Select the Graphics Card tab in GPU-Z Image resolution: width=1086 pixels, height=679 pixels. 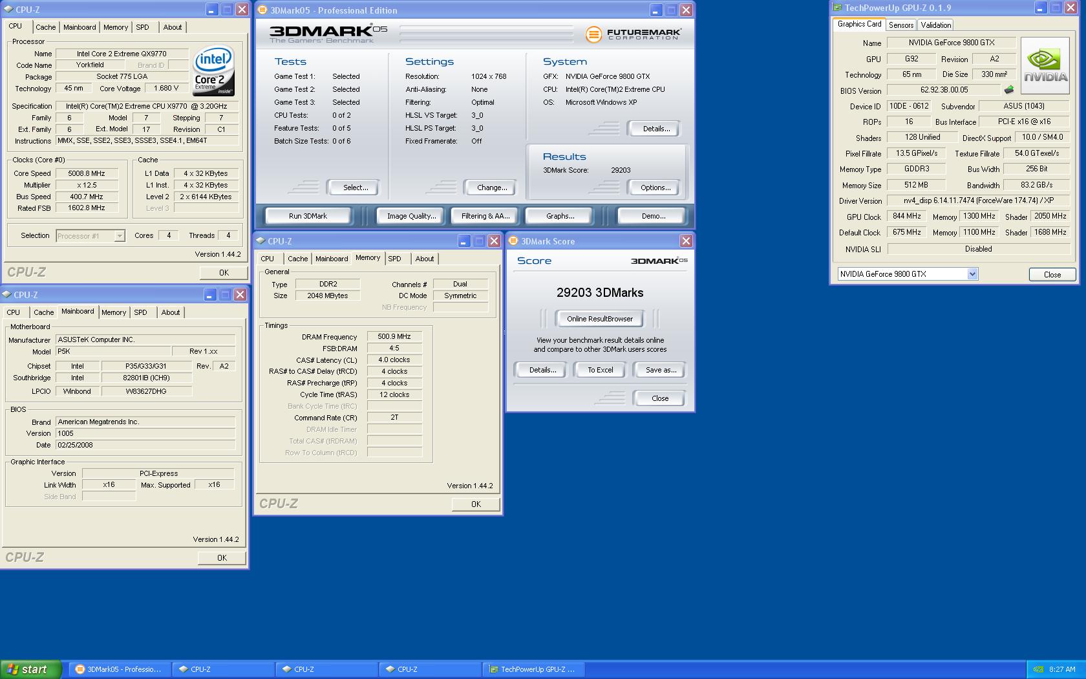859,24
